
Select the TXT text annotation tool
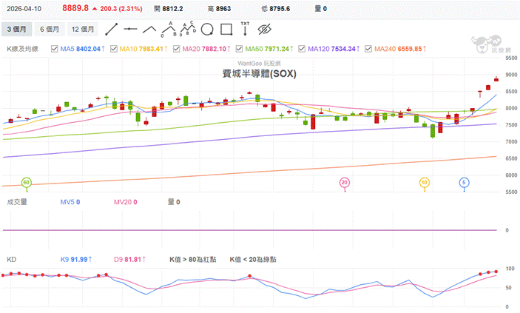tap(245, 30)
